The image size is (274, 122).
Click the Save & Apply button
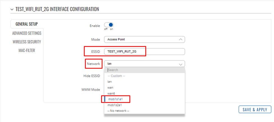pos(255,109)
